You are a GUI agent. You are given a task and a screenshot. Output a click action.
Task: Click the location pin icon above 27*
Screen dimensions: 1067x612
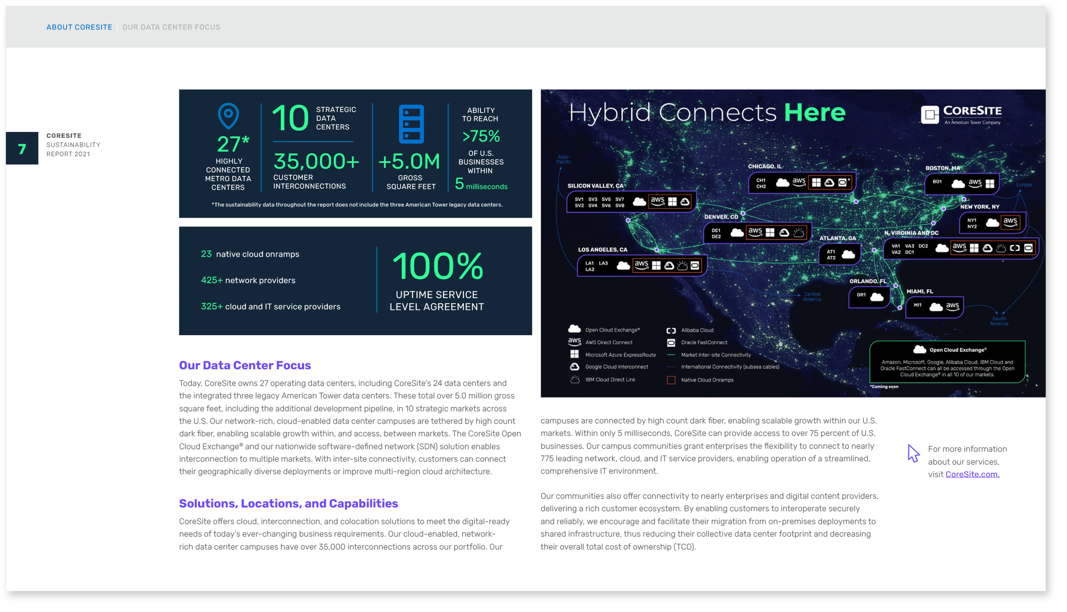[x=228, y=116]
